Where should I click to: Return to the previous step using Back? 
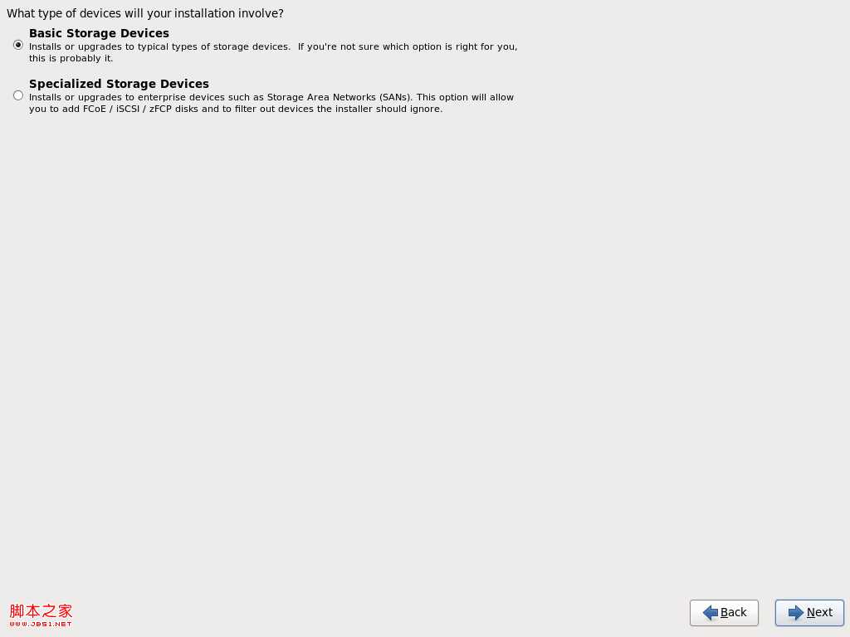tap(724, 613)
